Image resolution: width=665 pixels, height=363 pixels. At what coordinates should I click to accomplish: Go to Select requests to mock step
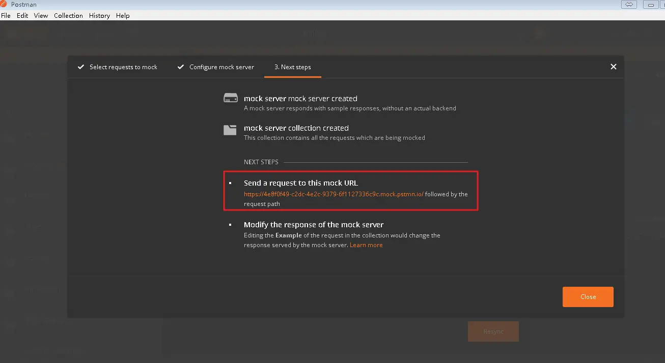123,67
